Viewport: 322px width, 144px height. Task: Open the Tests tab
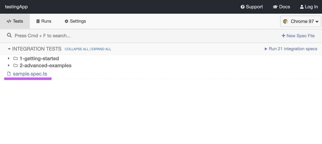[15, 21]
